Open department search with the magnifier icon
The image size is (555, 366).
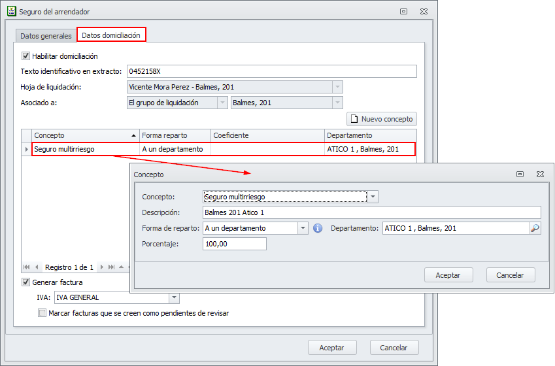[x=535, y=228]
